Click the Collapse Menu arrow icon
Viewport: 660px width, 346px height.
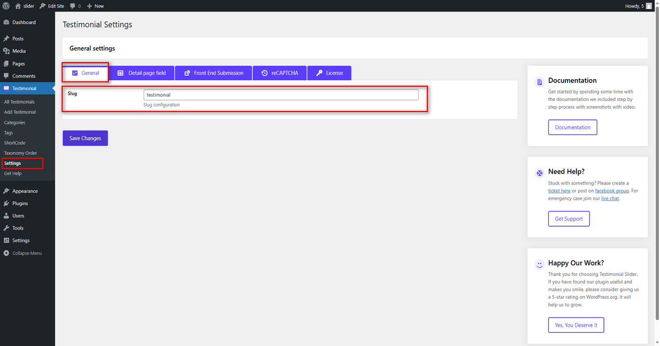tap(6, 253)
